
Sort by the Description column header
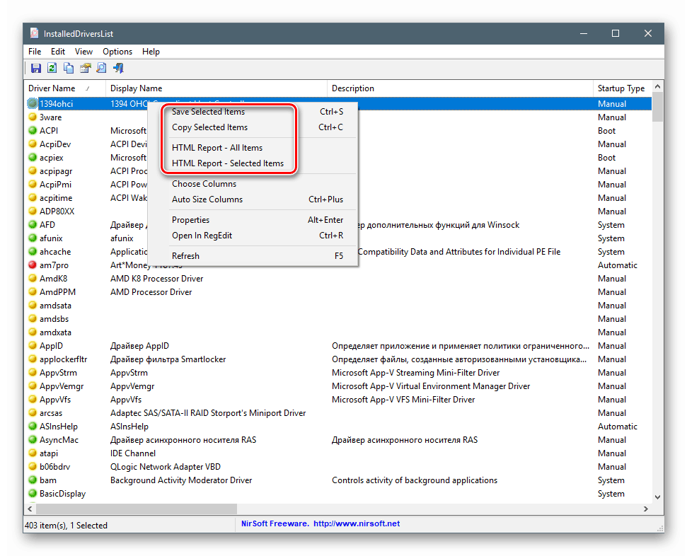pos(353,88)
